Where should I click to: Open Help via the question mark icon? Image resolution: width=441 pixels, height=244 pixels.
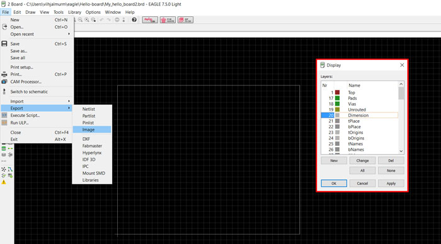coord(134,19)
